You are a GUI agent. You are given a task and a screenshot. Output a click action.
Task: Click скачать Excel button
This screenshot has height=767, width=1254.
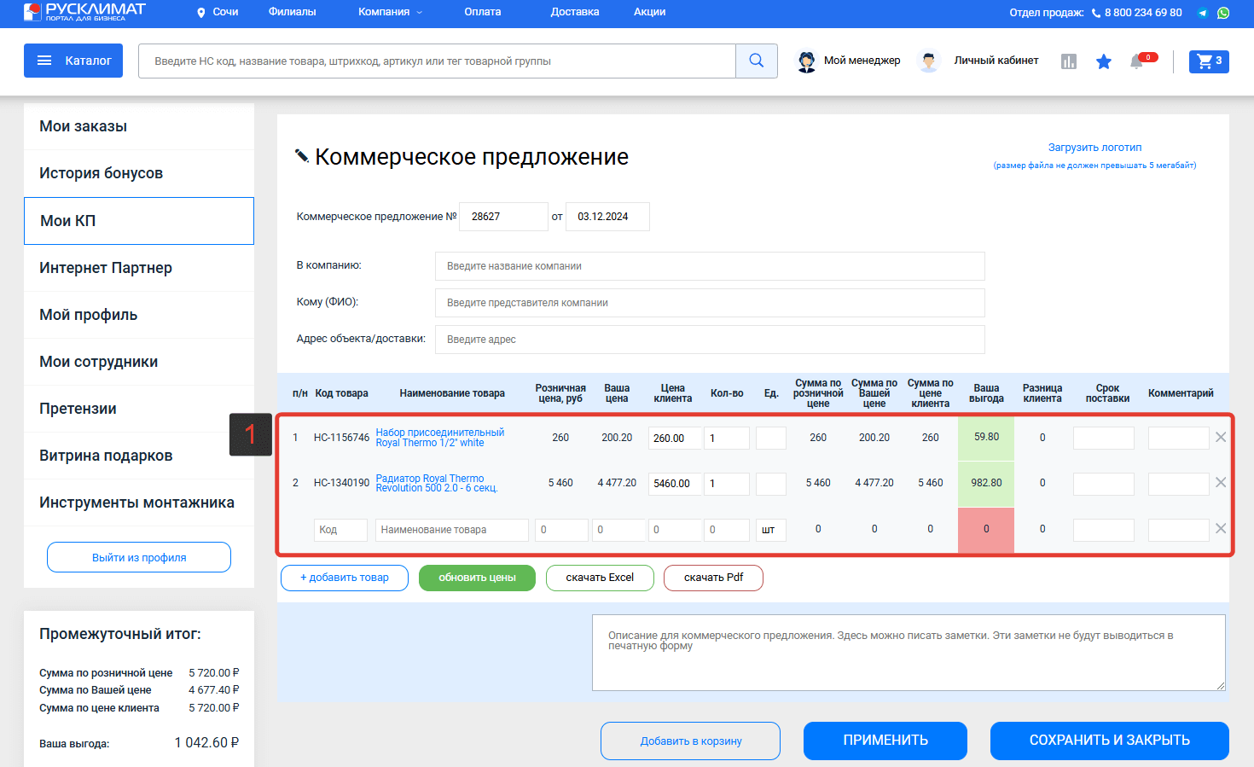tap(600, 578)
